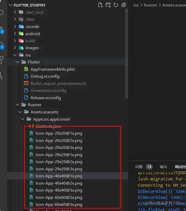Image resolution: width=186 pixels, height=211 pixels.
Task: Click the New File icon in explorer header
Action: point(100,5)
